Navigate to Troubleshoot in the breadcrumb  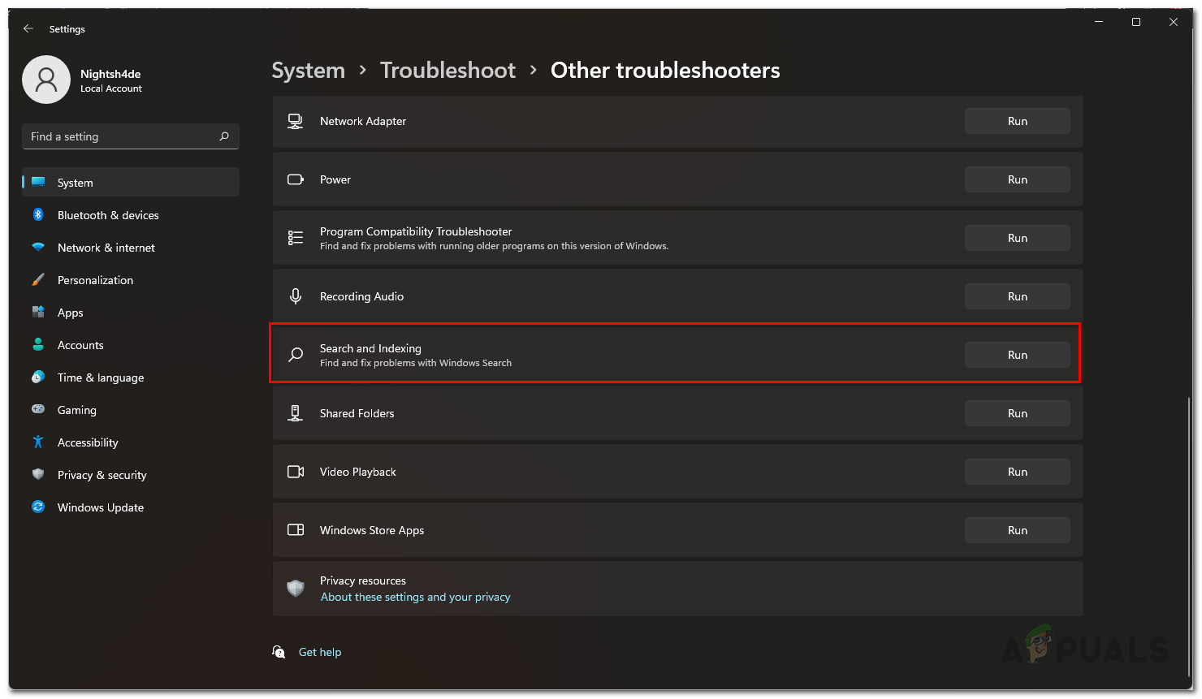[x=448, y=71]
